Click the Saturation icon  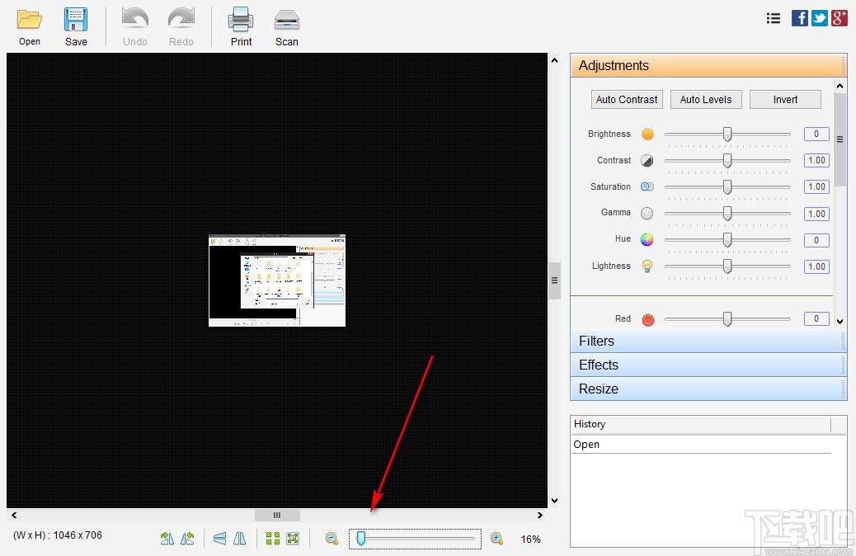click(x=647, y=186)
